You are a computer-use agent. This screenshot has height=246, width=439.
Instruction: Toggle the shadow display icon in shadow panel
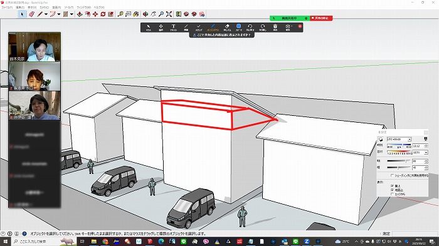[381, 139]
